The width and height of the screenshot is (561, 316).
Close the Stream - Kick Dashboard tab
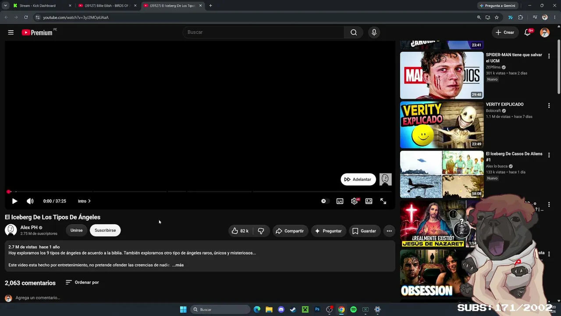(x=70, y=6)
